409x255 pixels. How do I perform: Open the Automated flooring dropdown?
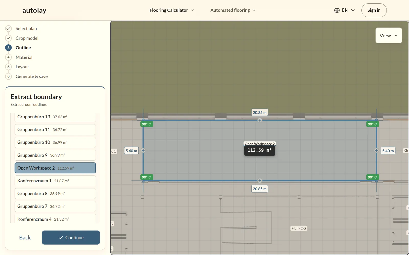(233, 10)
